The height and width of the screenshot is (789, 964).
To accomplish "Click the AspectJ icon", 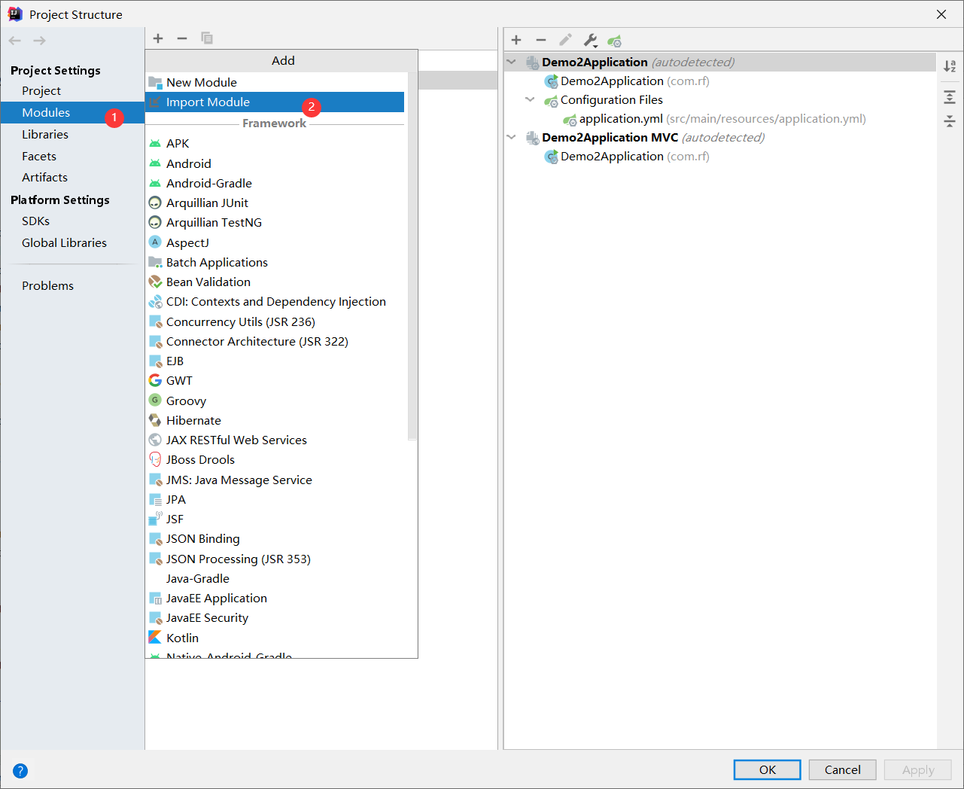I will pyautogui.click(x=155, y=242).
